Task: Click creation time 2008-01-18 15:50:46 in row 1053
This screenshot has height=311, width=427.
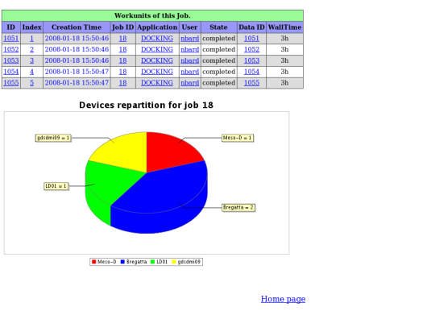Action: point(77,60)
